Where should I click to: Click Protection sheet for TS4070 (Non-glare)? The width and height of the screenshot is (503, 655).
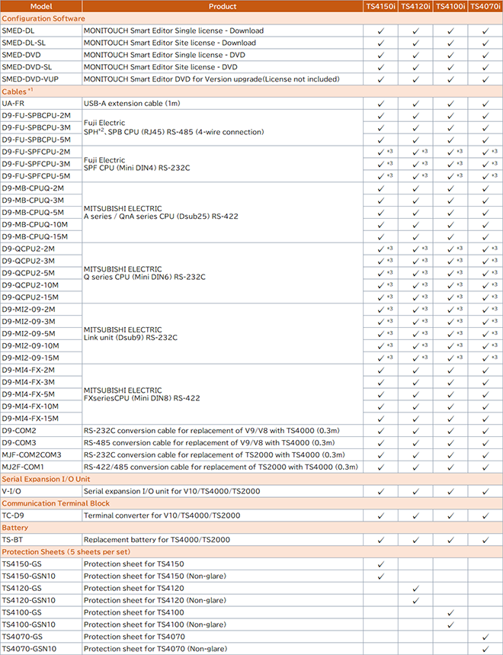point(155,649)
